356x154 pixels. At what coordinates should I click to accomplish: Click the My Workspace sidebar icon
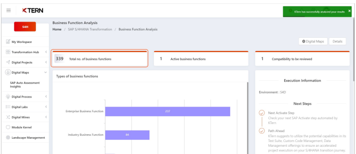[x=8, y=41]
